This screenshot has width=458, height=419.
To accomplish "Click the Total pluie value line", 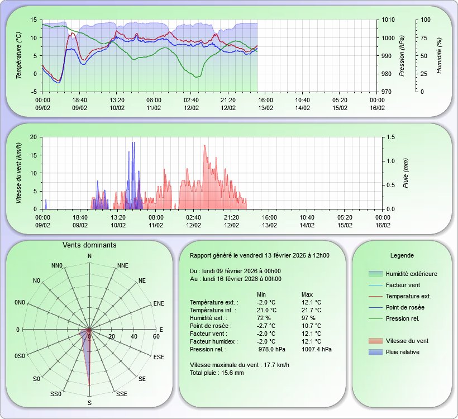I will coord(218,373).
